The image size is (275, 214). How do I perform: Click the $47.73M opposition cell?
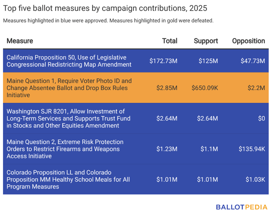(253, 61)
